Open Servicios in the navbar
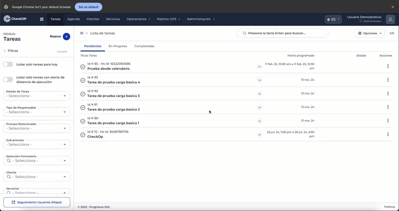The height and width of the screenshot is (211, 399). (113, 19)
